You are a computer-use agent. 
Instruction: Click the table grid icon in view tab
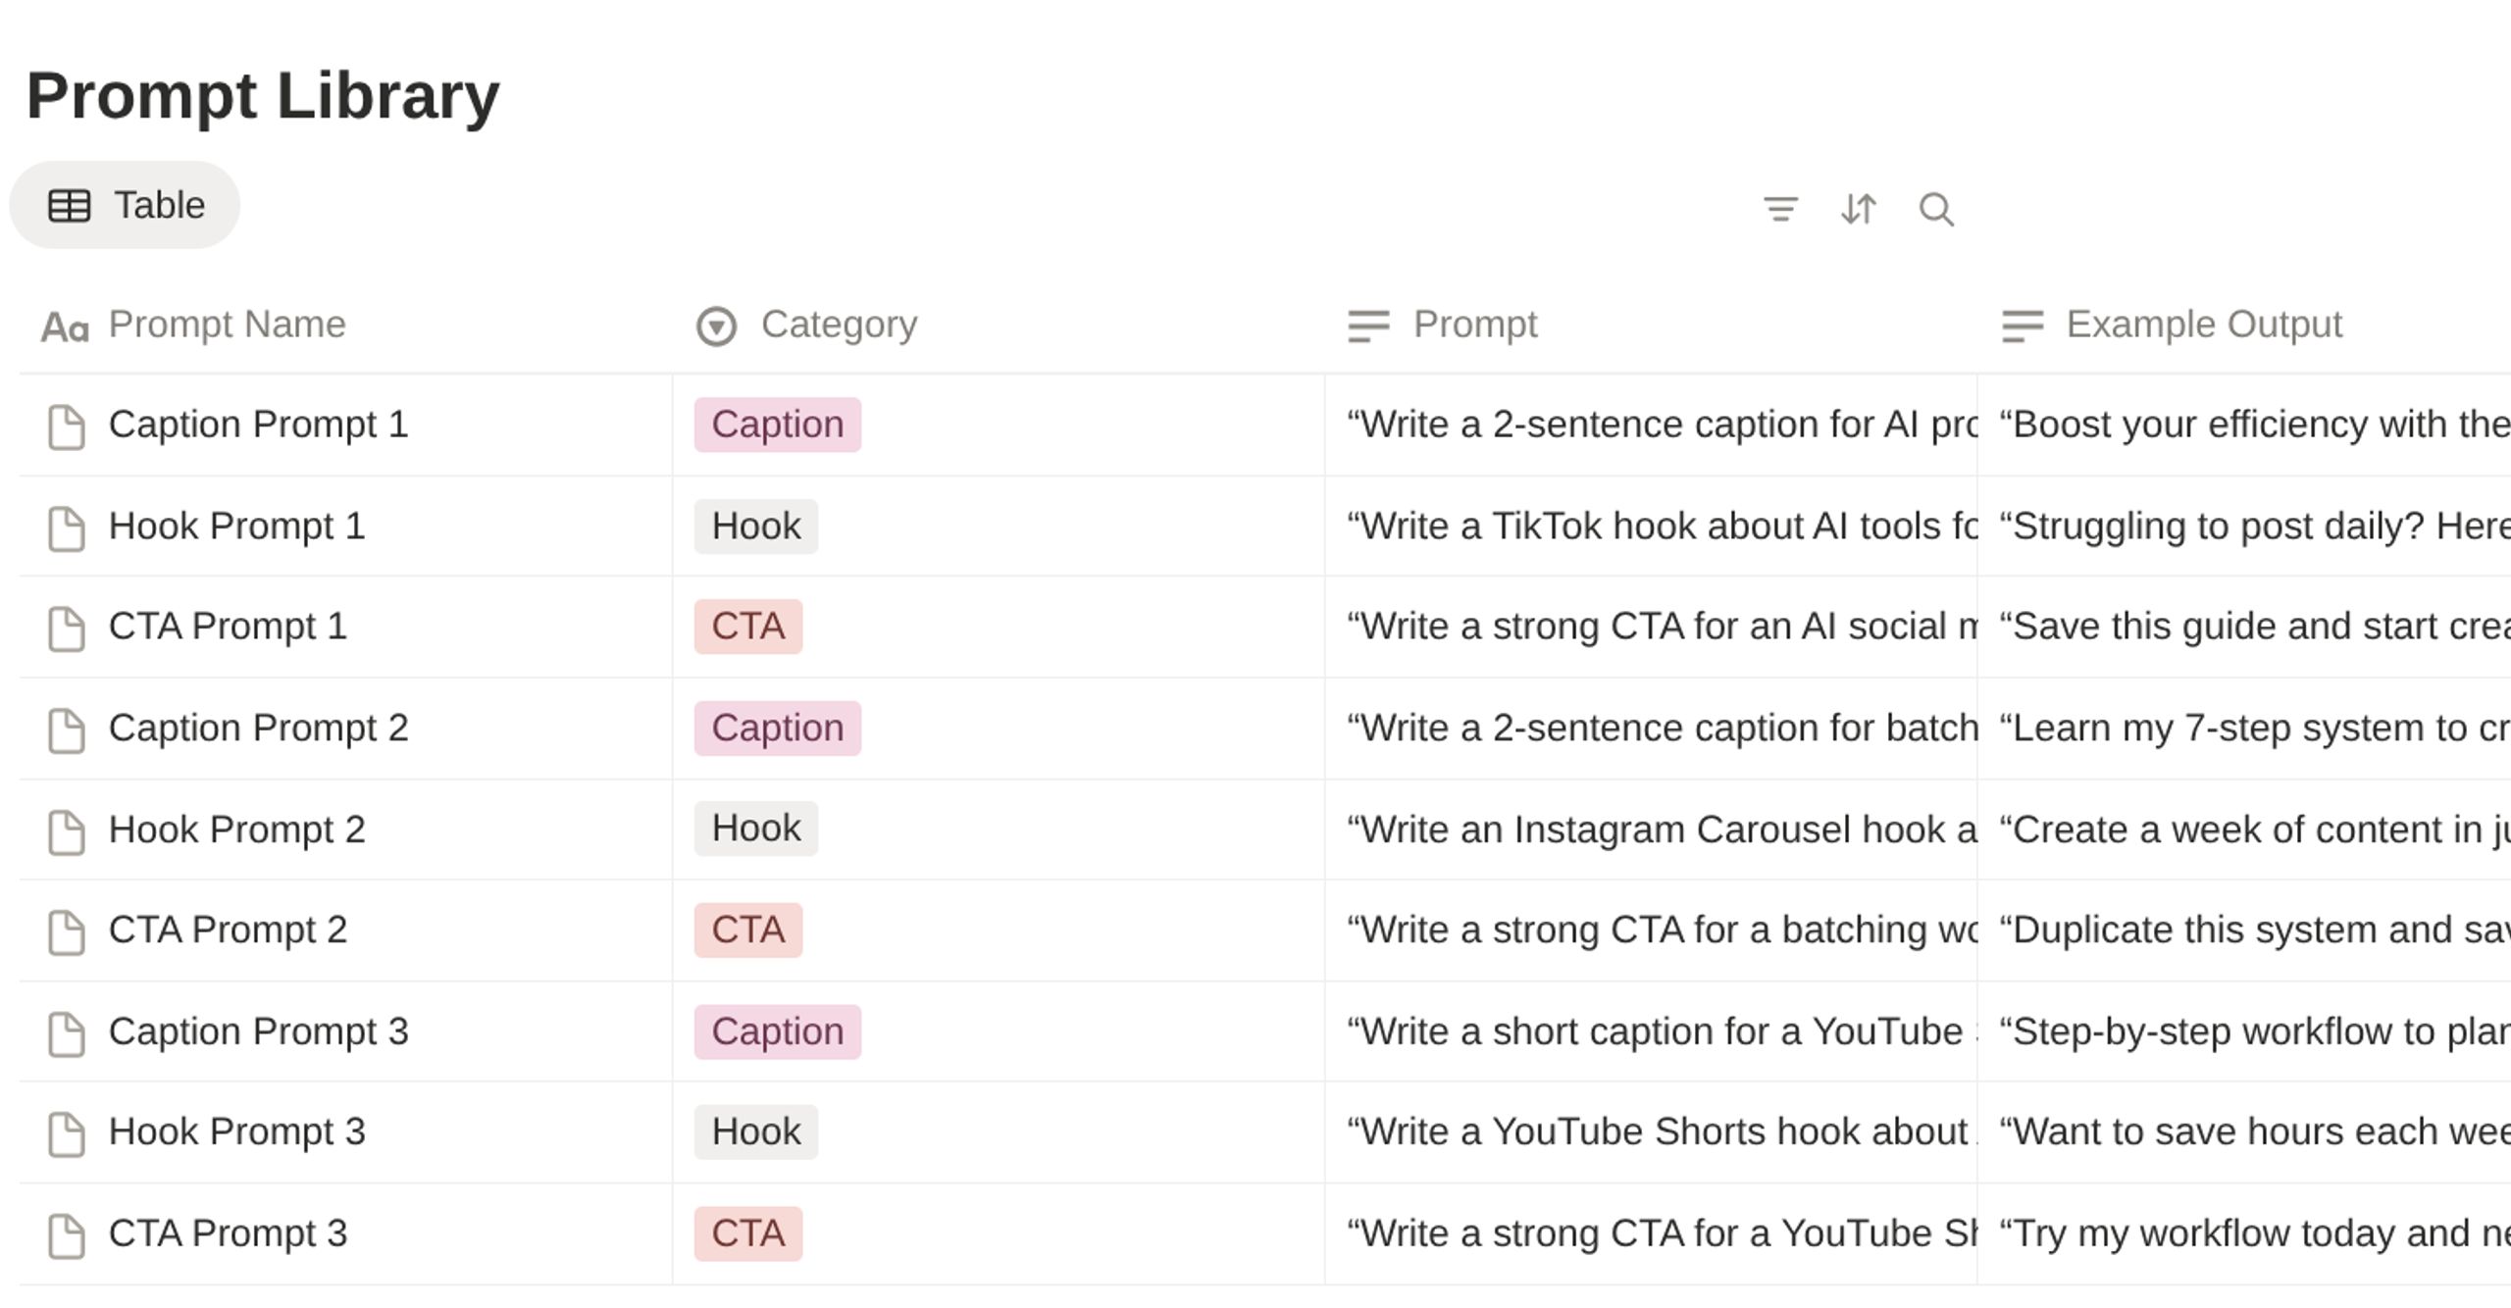point(70,206)
